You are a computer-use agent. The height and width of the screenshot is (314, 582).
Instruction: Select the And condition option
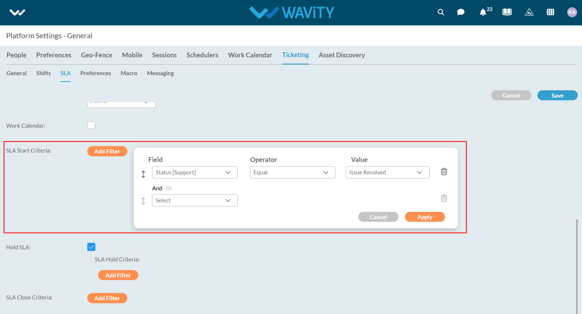(157, 188)
